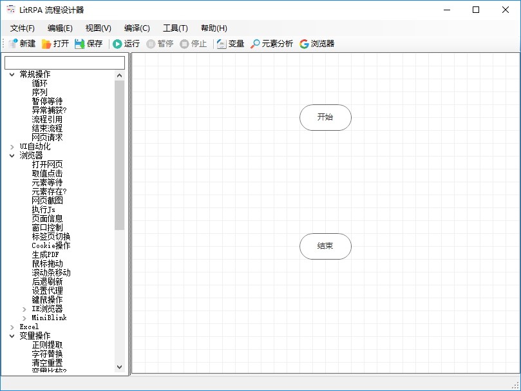Screen dimensions: 521x391
Task: Click the 开始 node on the canvas
Action: (x=325, y=118)
